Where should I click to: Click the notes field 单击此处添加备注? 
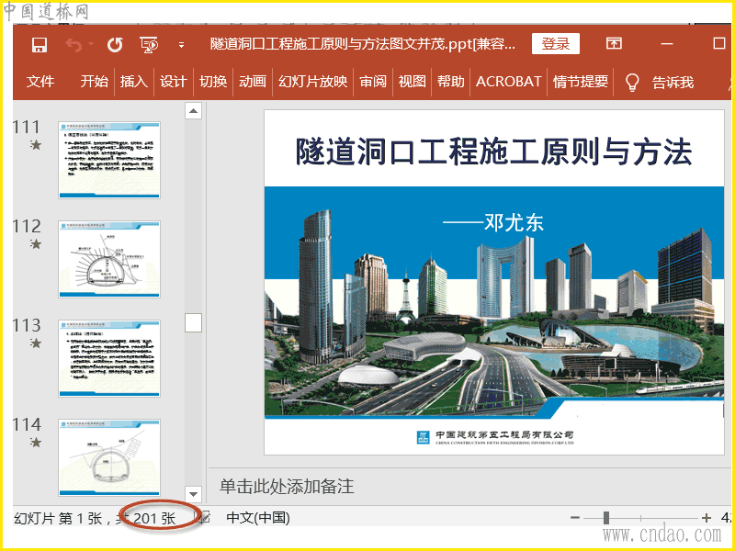tap(287, 486)
